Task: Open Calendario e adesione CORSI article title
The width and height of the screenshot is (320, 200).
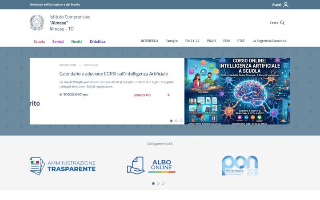Action: 114,74
